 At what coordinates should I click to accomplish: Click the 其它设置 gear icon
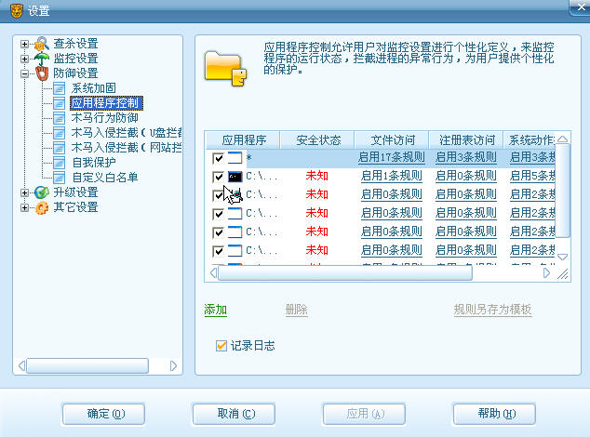tap(42, 207)
